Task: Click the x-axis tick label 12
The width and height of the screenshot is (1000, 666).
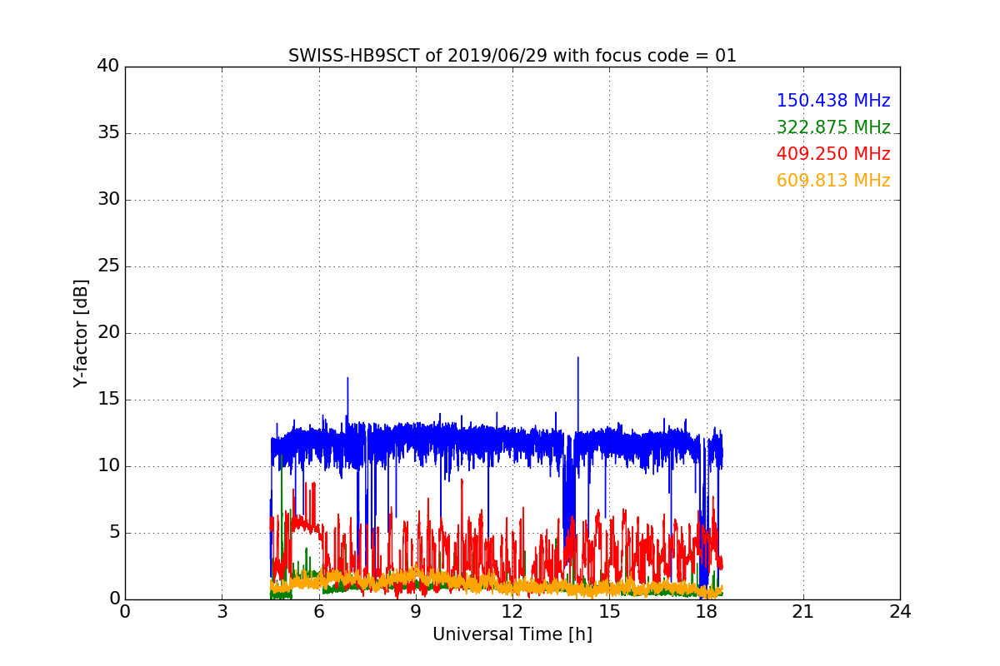Action: tap(512, 612)
